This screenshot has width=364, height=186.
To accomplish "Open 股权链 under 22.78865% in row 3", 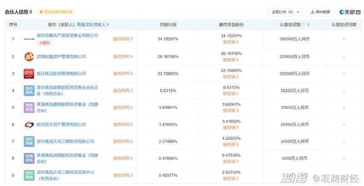I will (231, 77).
